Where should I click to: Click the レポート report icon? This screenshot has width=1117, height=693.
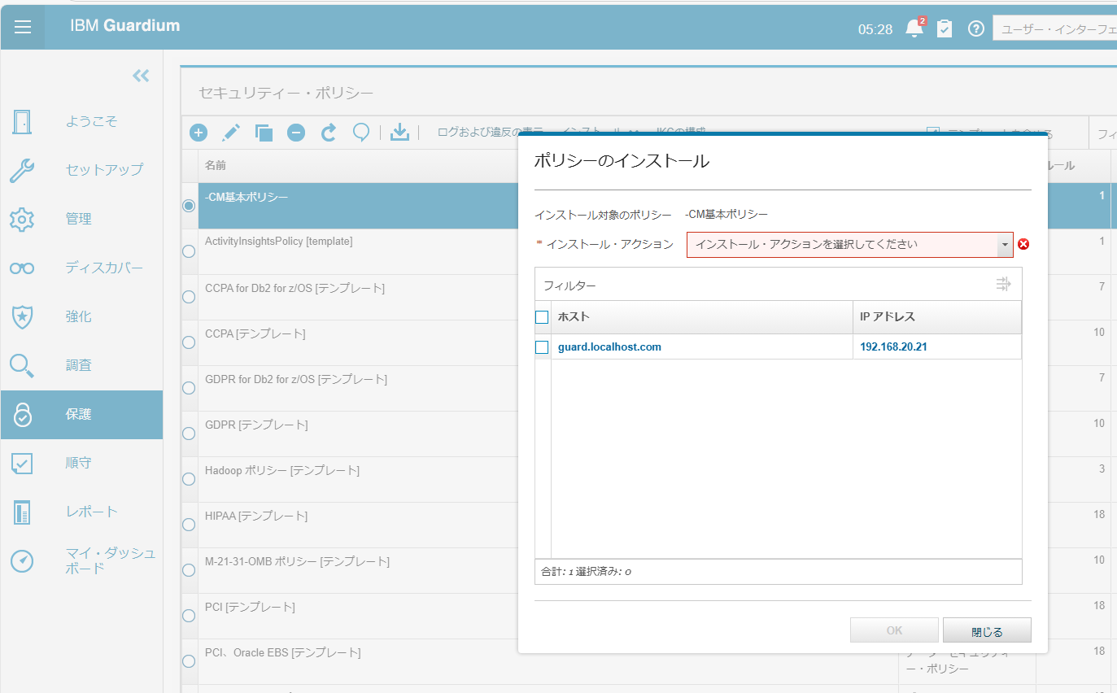[x=22, y=512]
